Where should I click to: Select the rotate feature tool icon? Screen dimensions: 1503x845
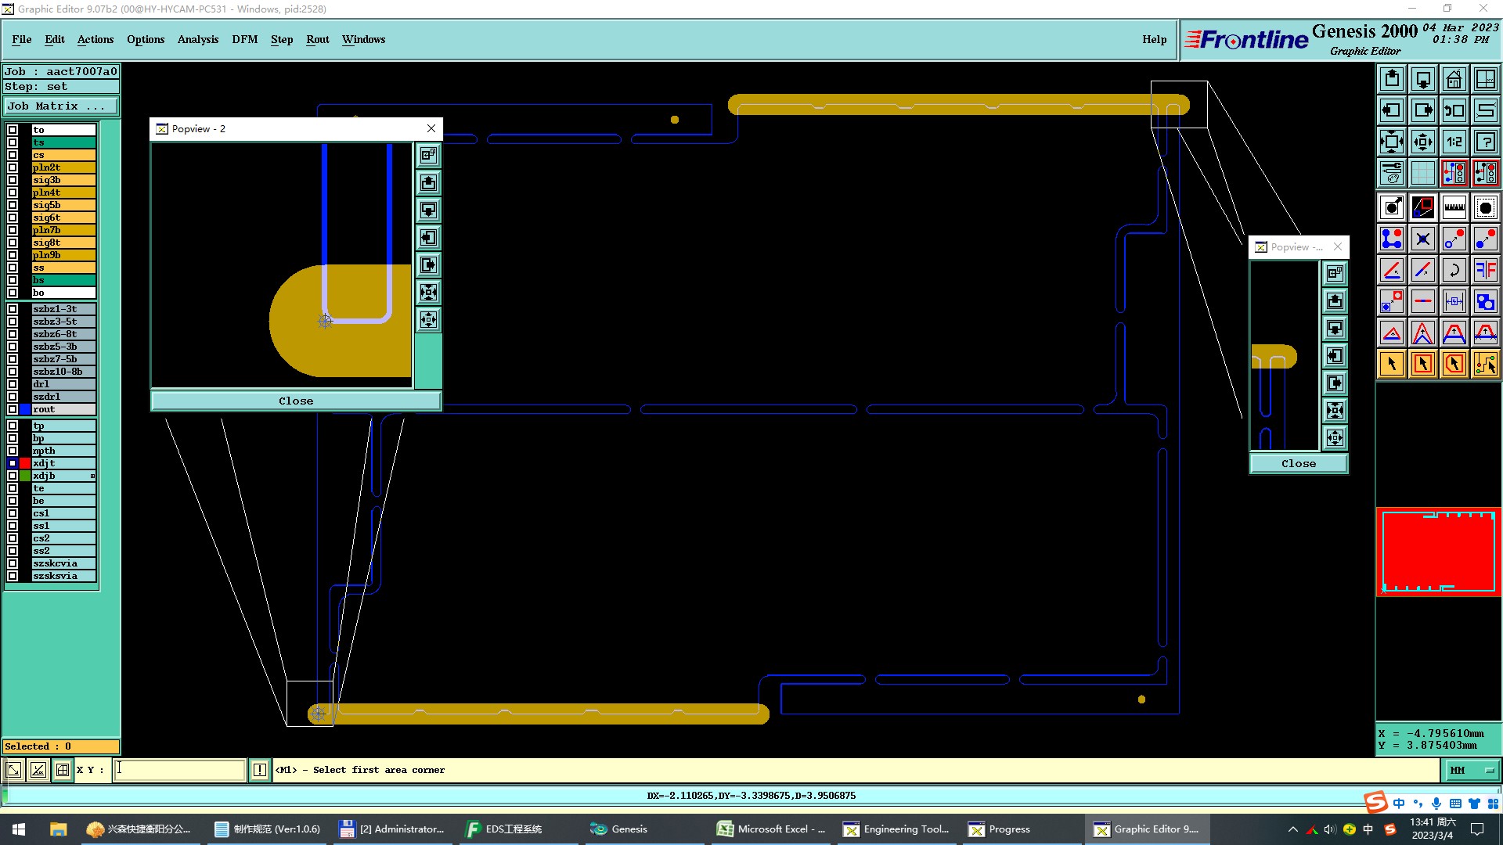click(1454, 270)
